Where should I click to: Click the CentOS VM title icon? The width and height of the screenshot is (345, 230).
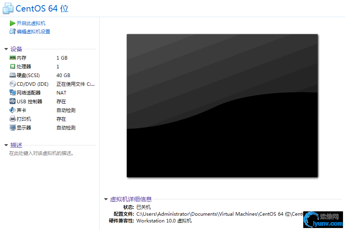click(8, 9)
